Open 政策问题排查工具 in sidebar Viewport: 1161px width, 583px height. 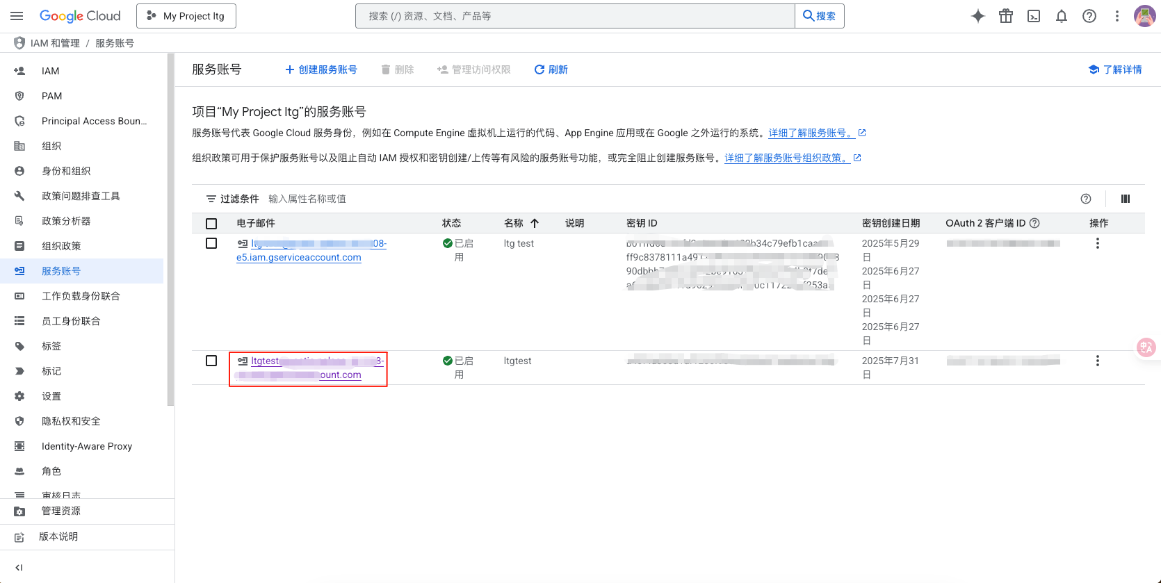pos(82,196)
